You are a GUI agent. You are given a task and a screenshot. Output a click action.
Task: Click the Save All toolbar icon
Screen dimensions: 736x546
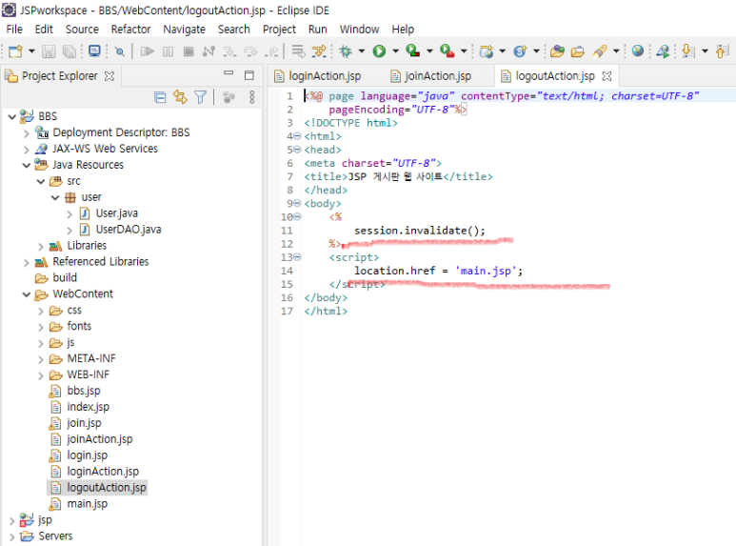pyautogui.click(x=70, y=51)
